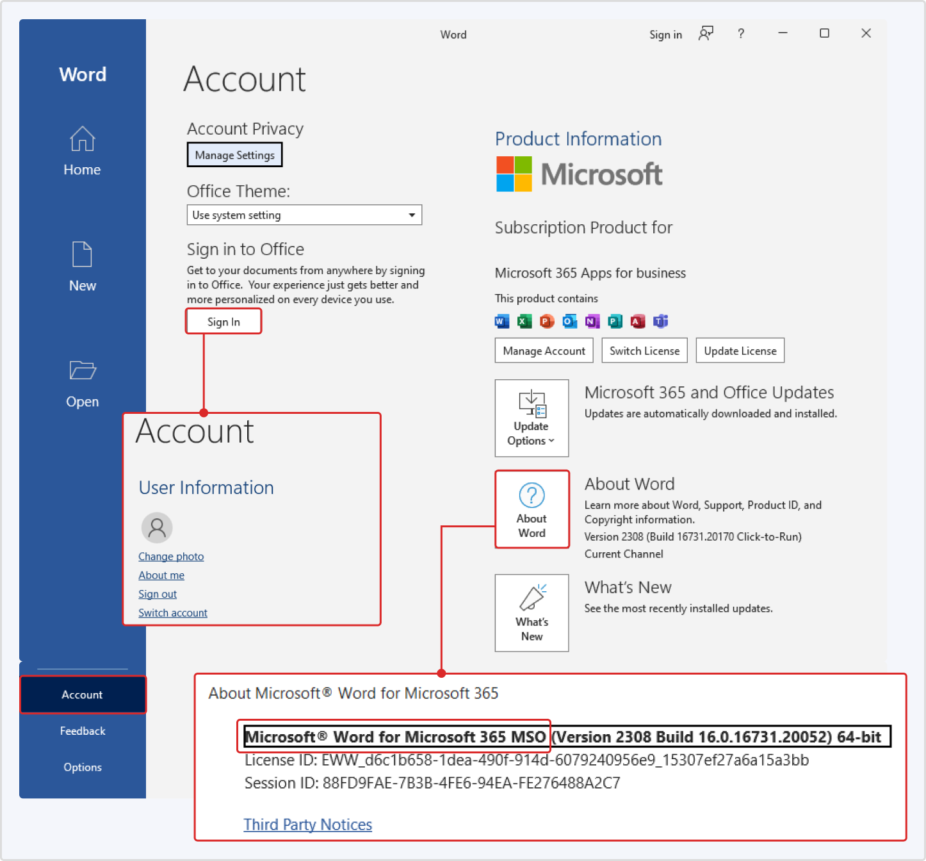
Task: Select the Teams icon in product contains list
Action: coord(660,321)
